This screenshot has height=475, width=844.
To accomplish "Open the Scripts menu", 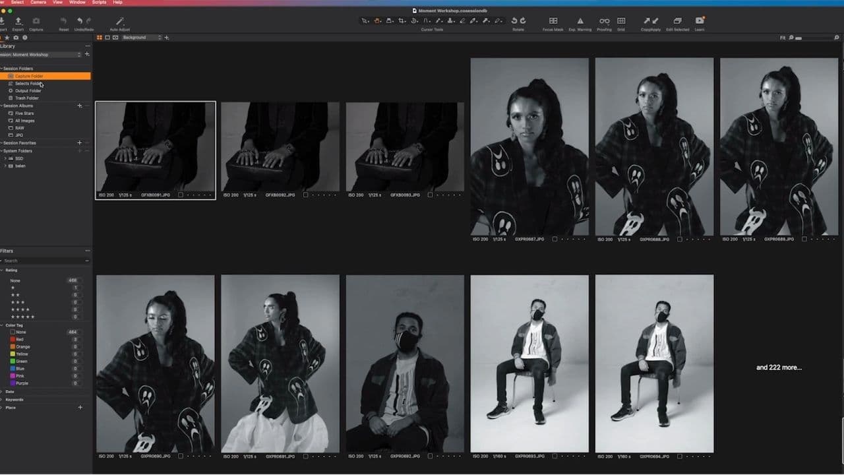I will (100, 3).
